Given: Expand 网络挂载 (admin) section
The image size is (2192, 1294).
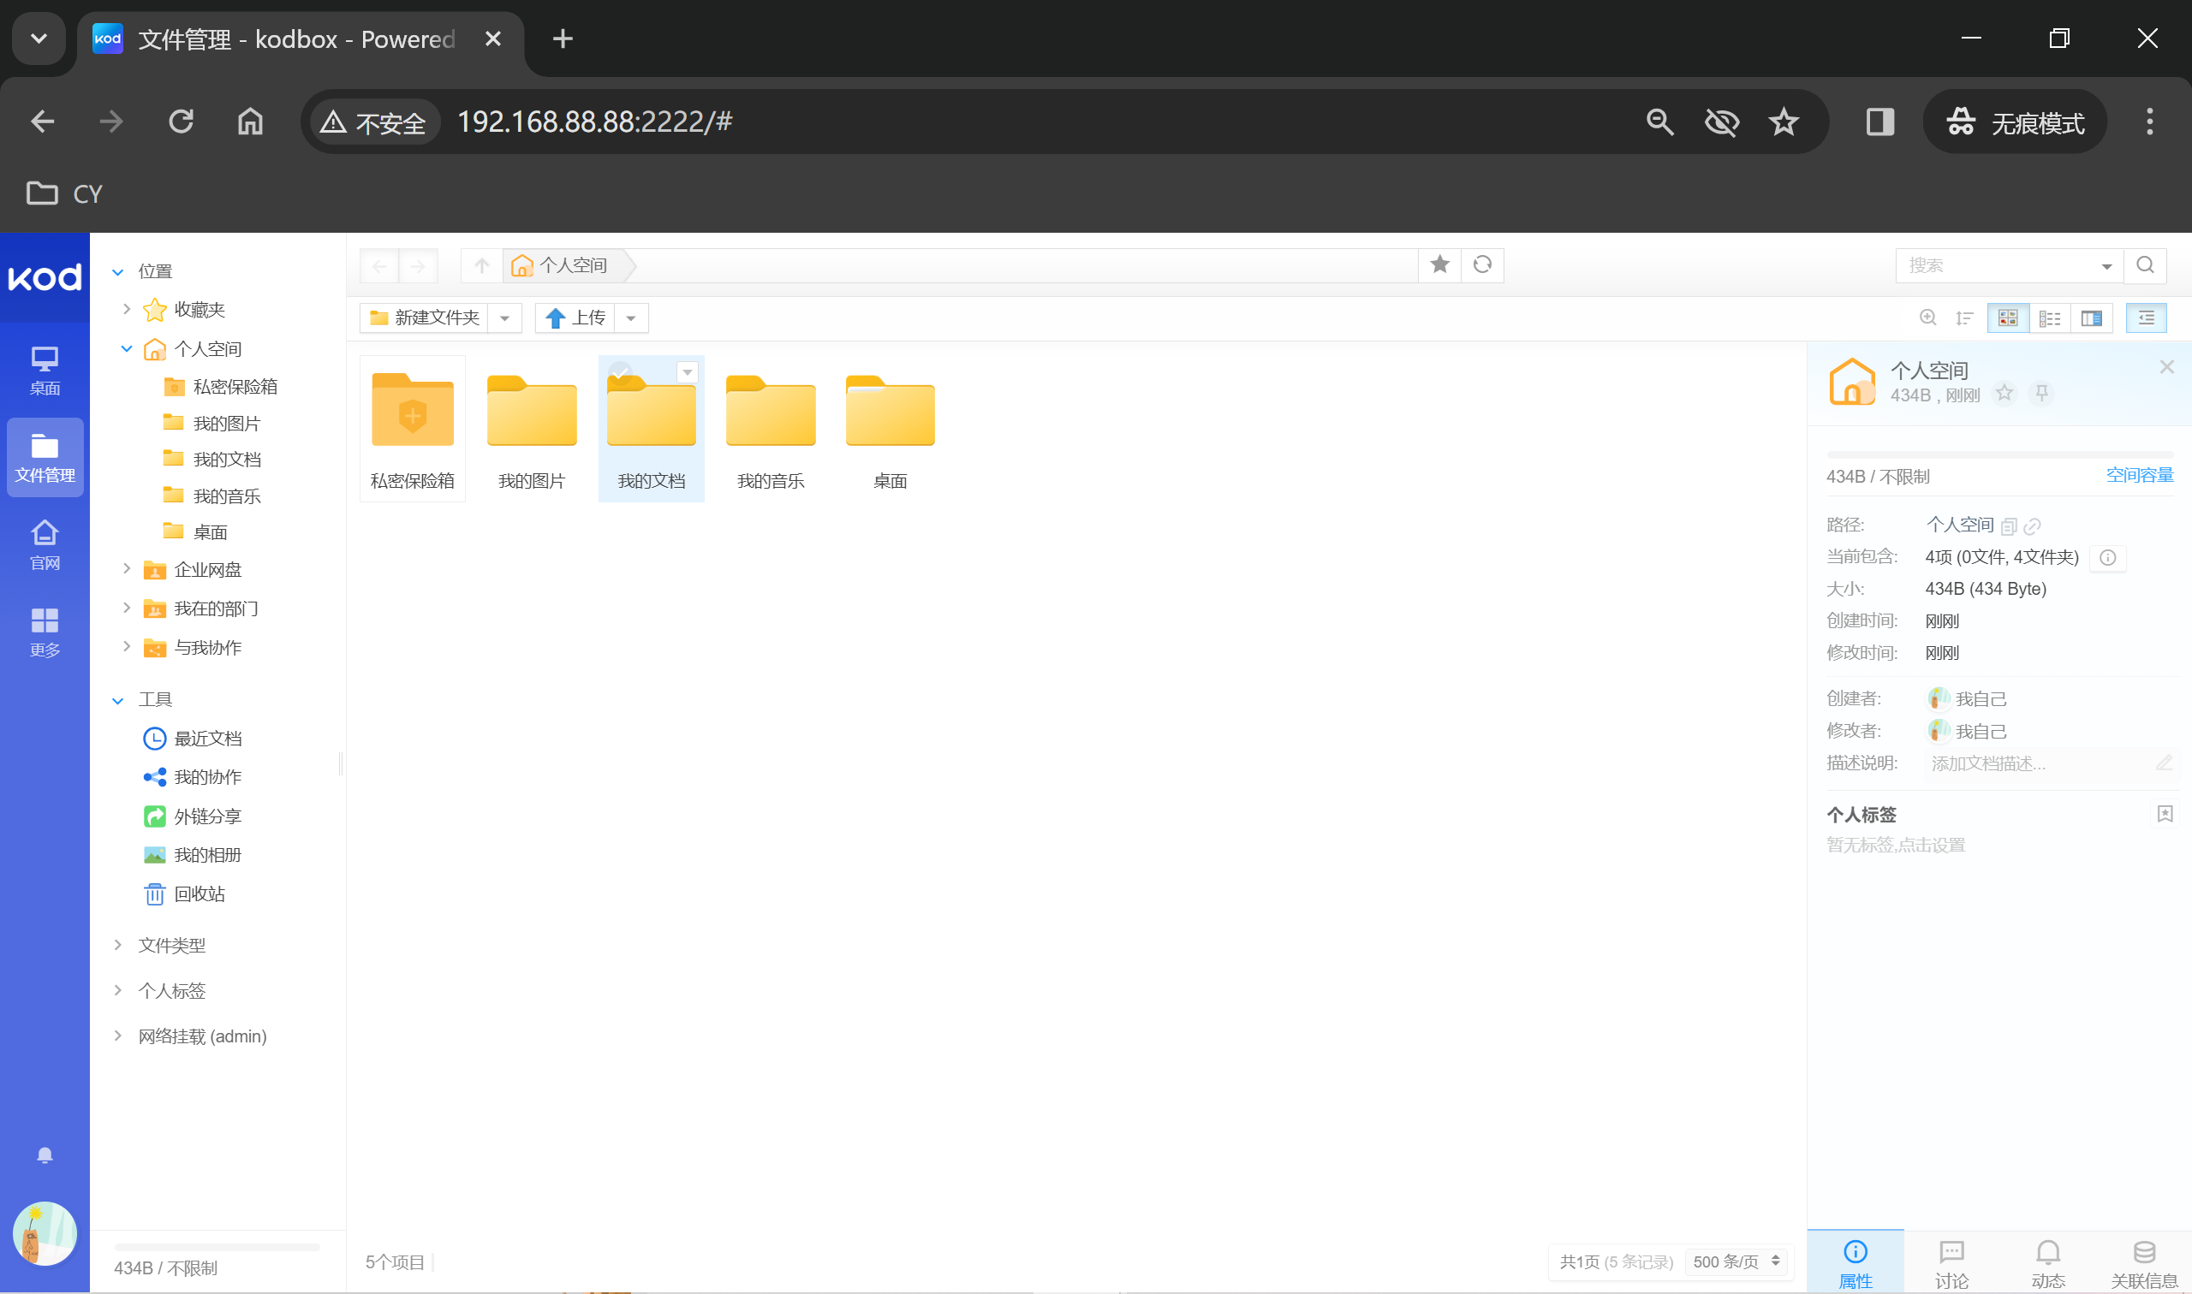Looking at the screenshot, I should coord(118,1036).
